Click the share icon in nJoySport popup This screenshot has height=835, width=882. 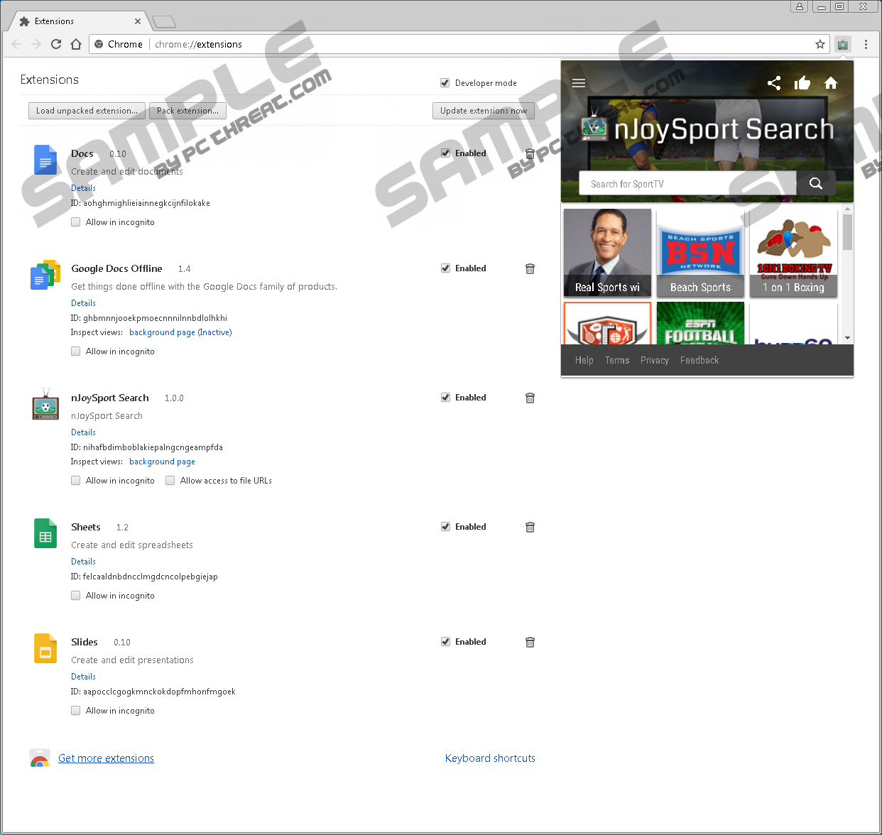pos(774,83)
